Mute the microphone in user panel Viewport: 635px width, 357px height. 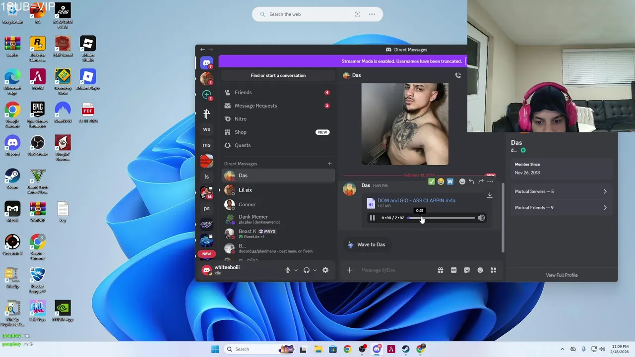tap(287, 270)
